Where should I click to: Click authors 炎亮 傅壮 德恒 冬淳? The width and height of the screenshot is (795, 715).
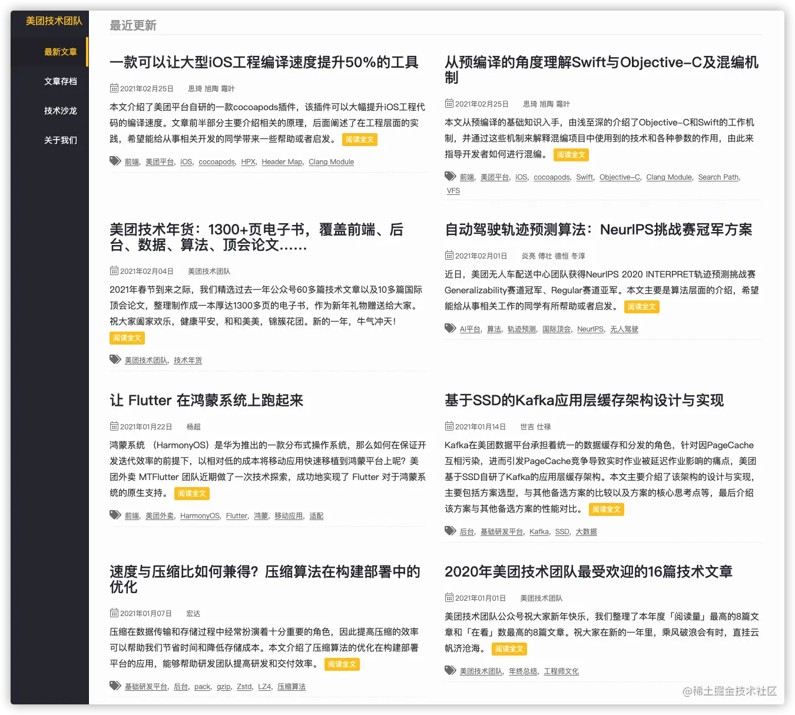[554, 256]
